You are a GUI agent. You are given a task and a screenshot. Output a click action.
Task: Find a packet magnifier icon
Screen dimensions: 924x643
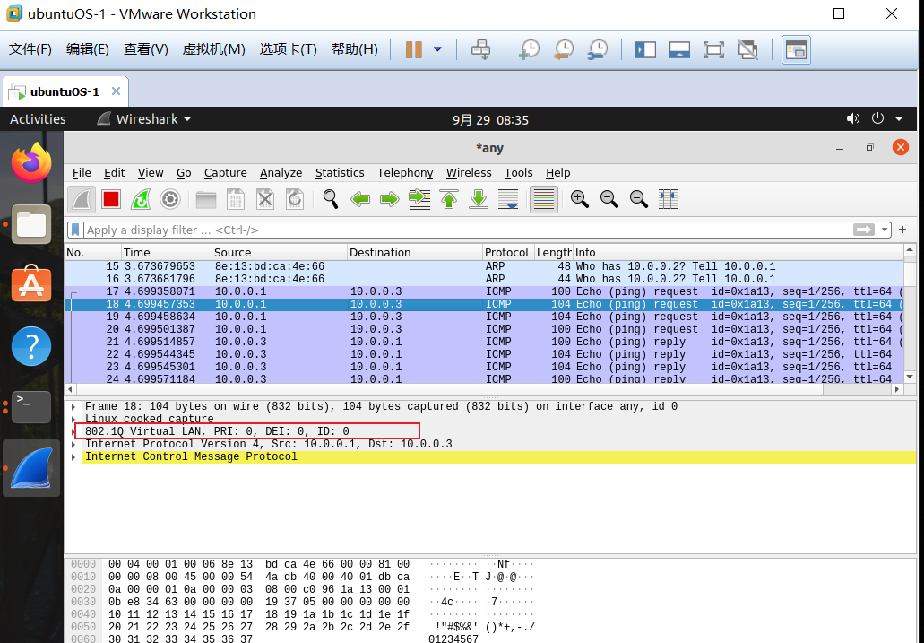click(331, 199)
